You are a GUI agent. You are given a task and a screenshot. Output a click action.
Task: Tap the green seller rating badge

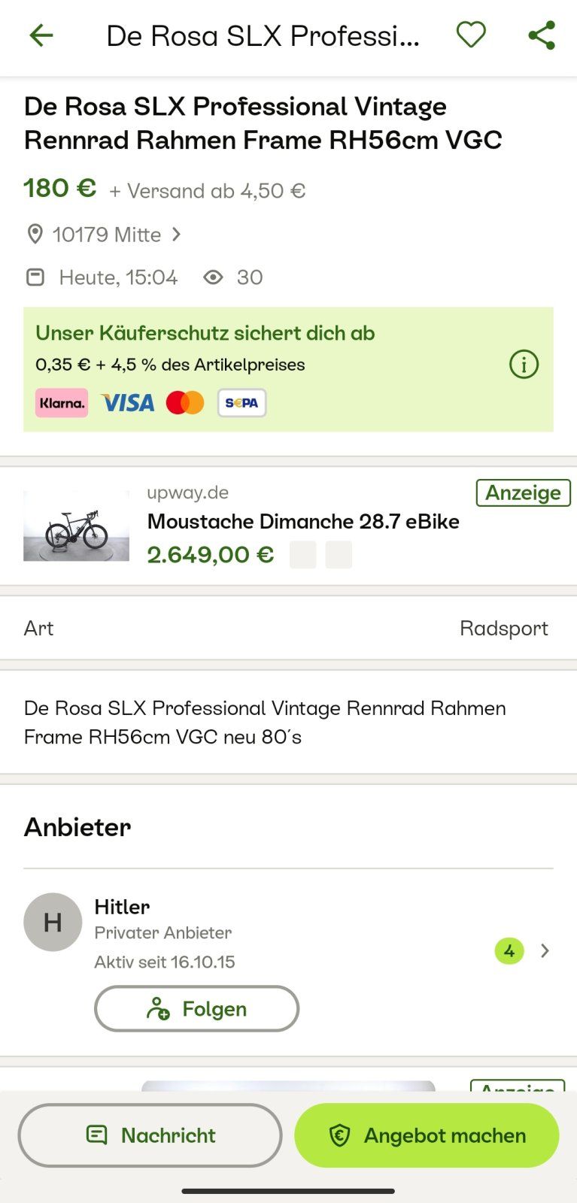coord(509,951)
